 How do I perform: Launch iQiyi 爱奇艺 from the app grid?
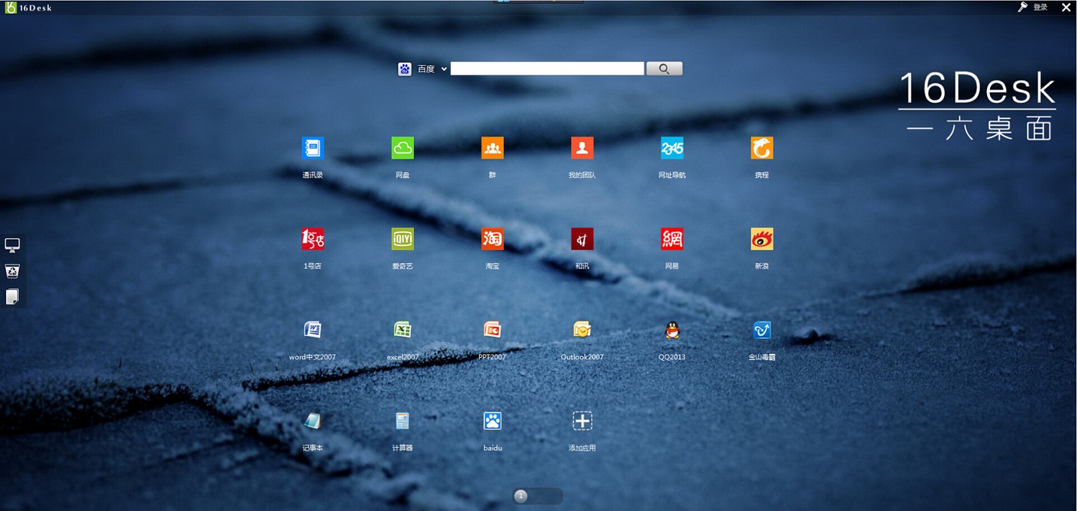tap(402, 239)
